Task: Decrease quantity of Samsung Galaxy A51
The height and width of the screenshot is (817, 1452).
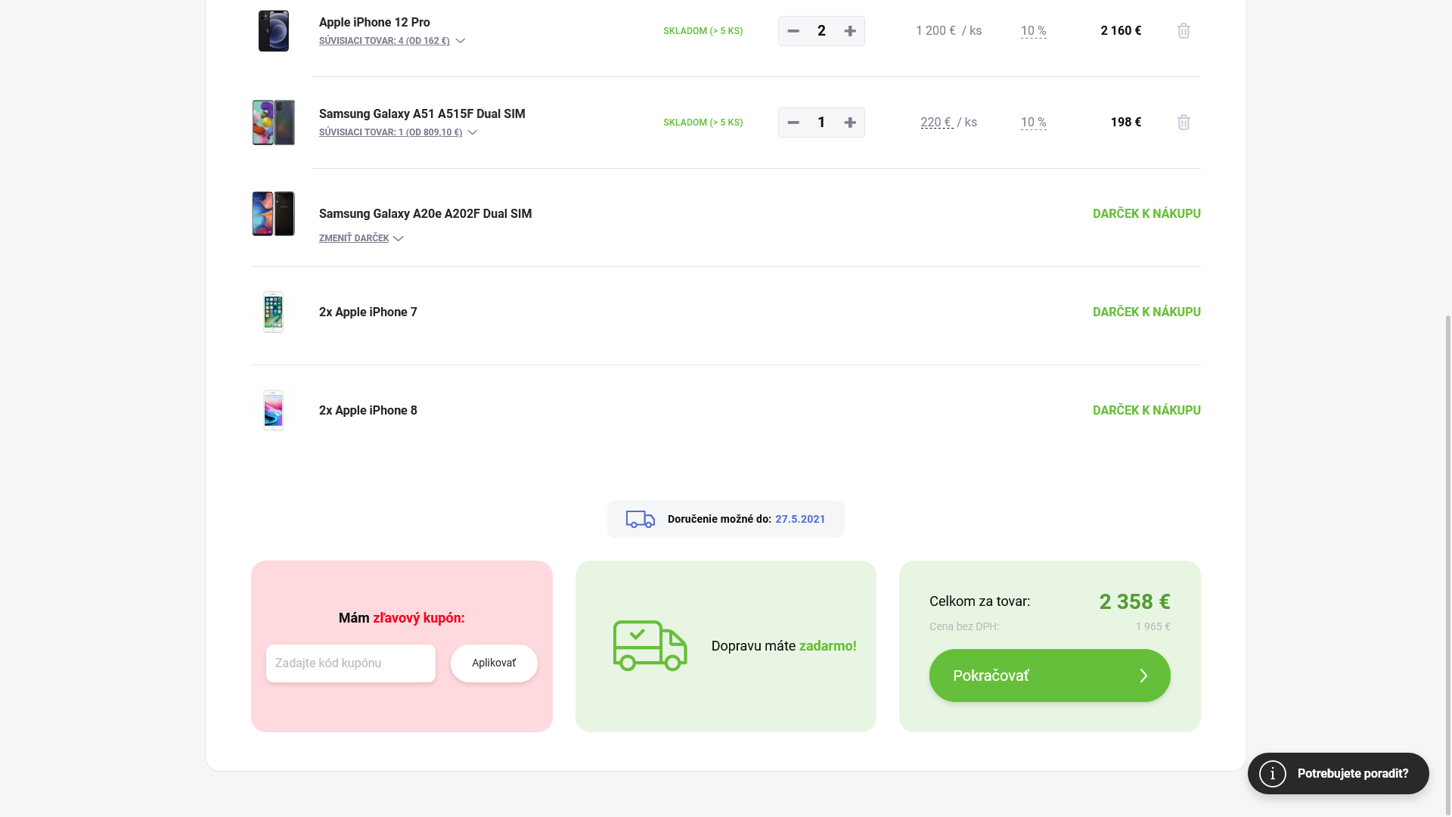Action: coord(793,123)
